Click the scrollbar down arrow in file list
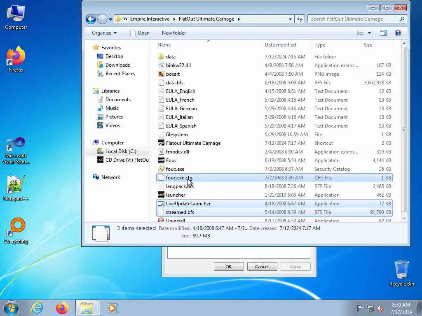The height and width of the screenshot is (316, 422). 404,218
